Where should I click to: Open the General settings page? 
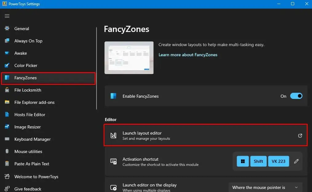[22, 29]
